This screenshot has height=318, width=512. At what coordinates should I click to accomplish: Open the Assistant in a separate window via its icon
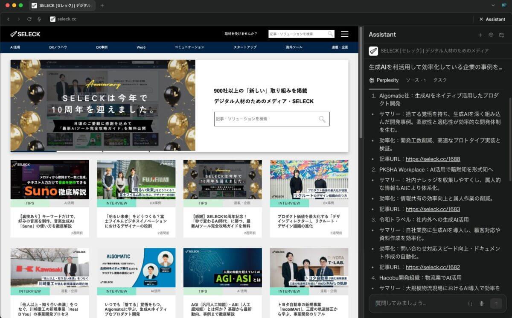tap(501, 35)
